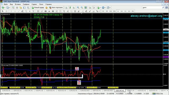Select the Text Label tool

(34, 11)
